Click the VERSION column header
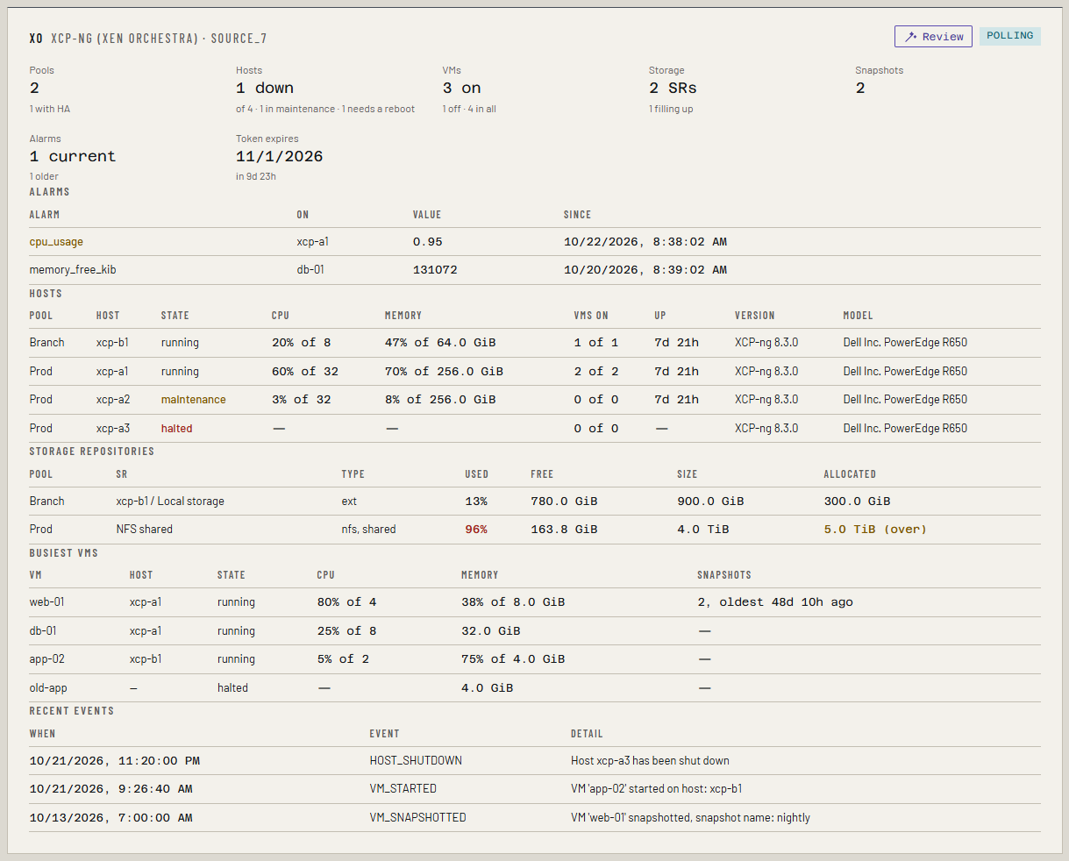Viewport: 1069px width, 861px height. (754, 316)
